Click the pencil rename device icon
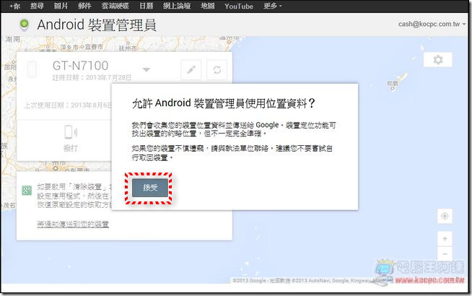Viewport: 472px width, 296px height. (191, 70)
